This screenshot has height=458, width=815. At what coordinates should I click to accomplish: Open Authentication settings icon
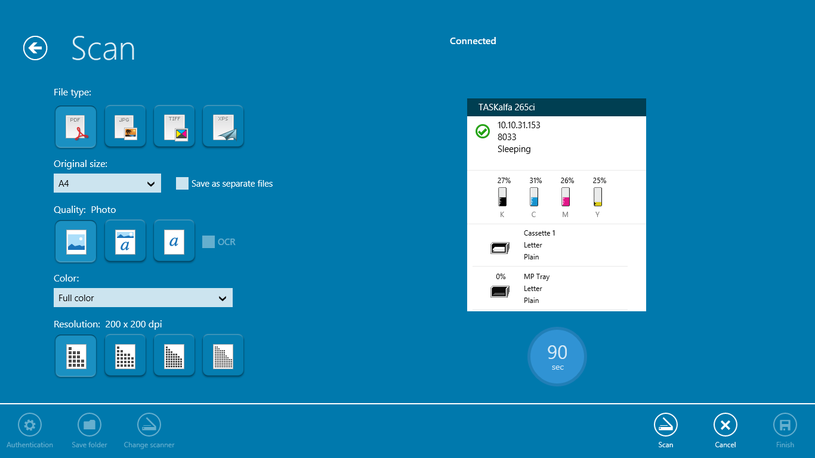[x=30, y=425]
